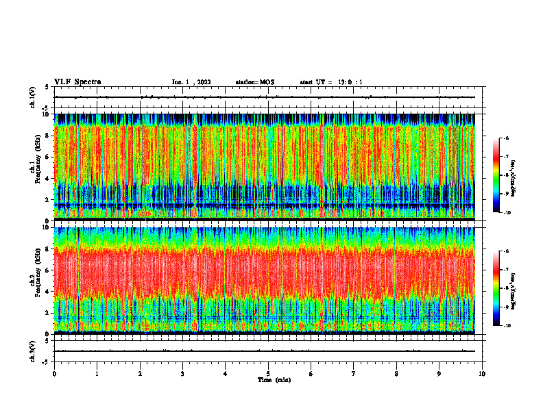
Task: Click the 'VLF Spectra' plot title
Action: [x=77, y=82]
